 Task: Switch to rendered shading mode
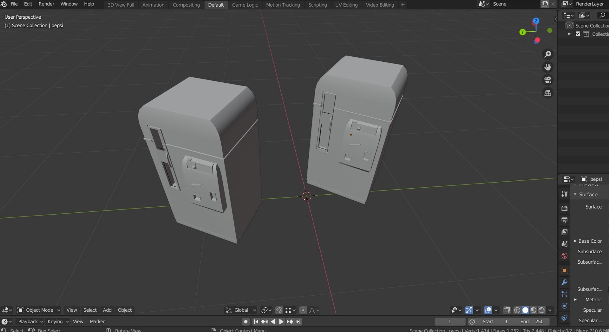[x=542, y=310]
